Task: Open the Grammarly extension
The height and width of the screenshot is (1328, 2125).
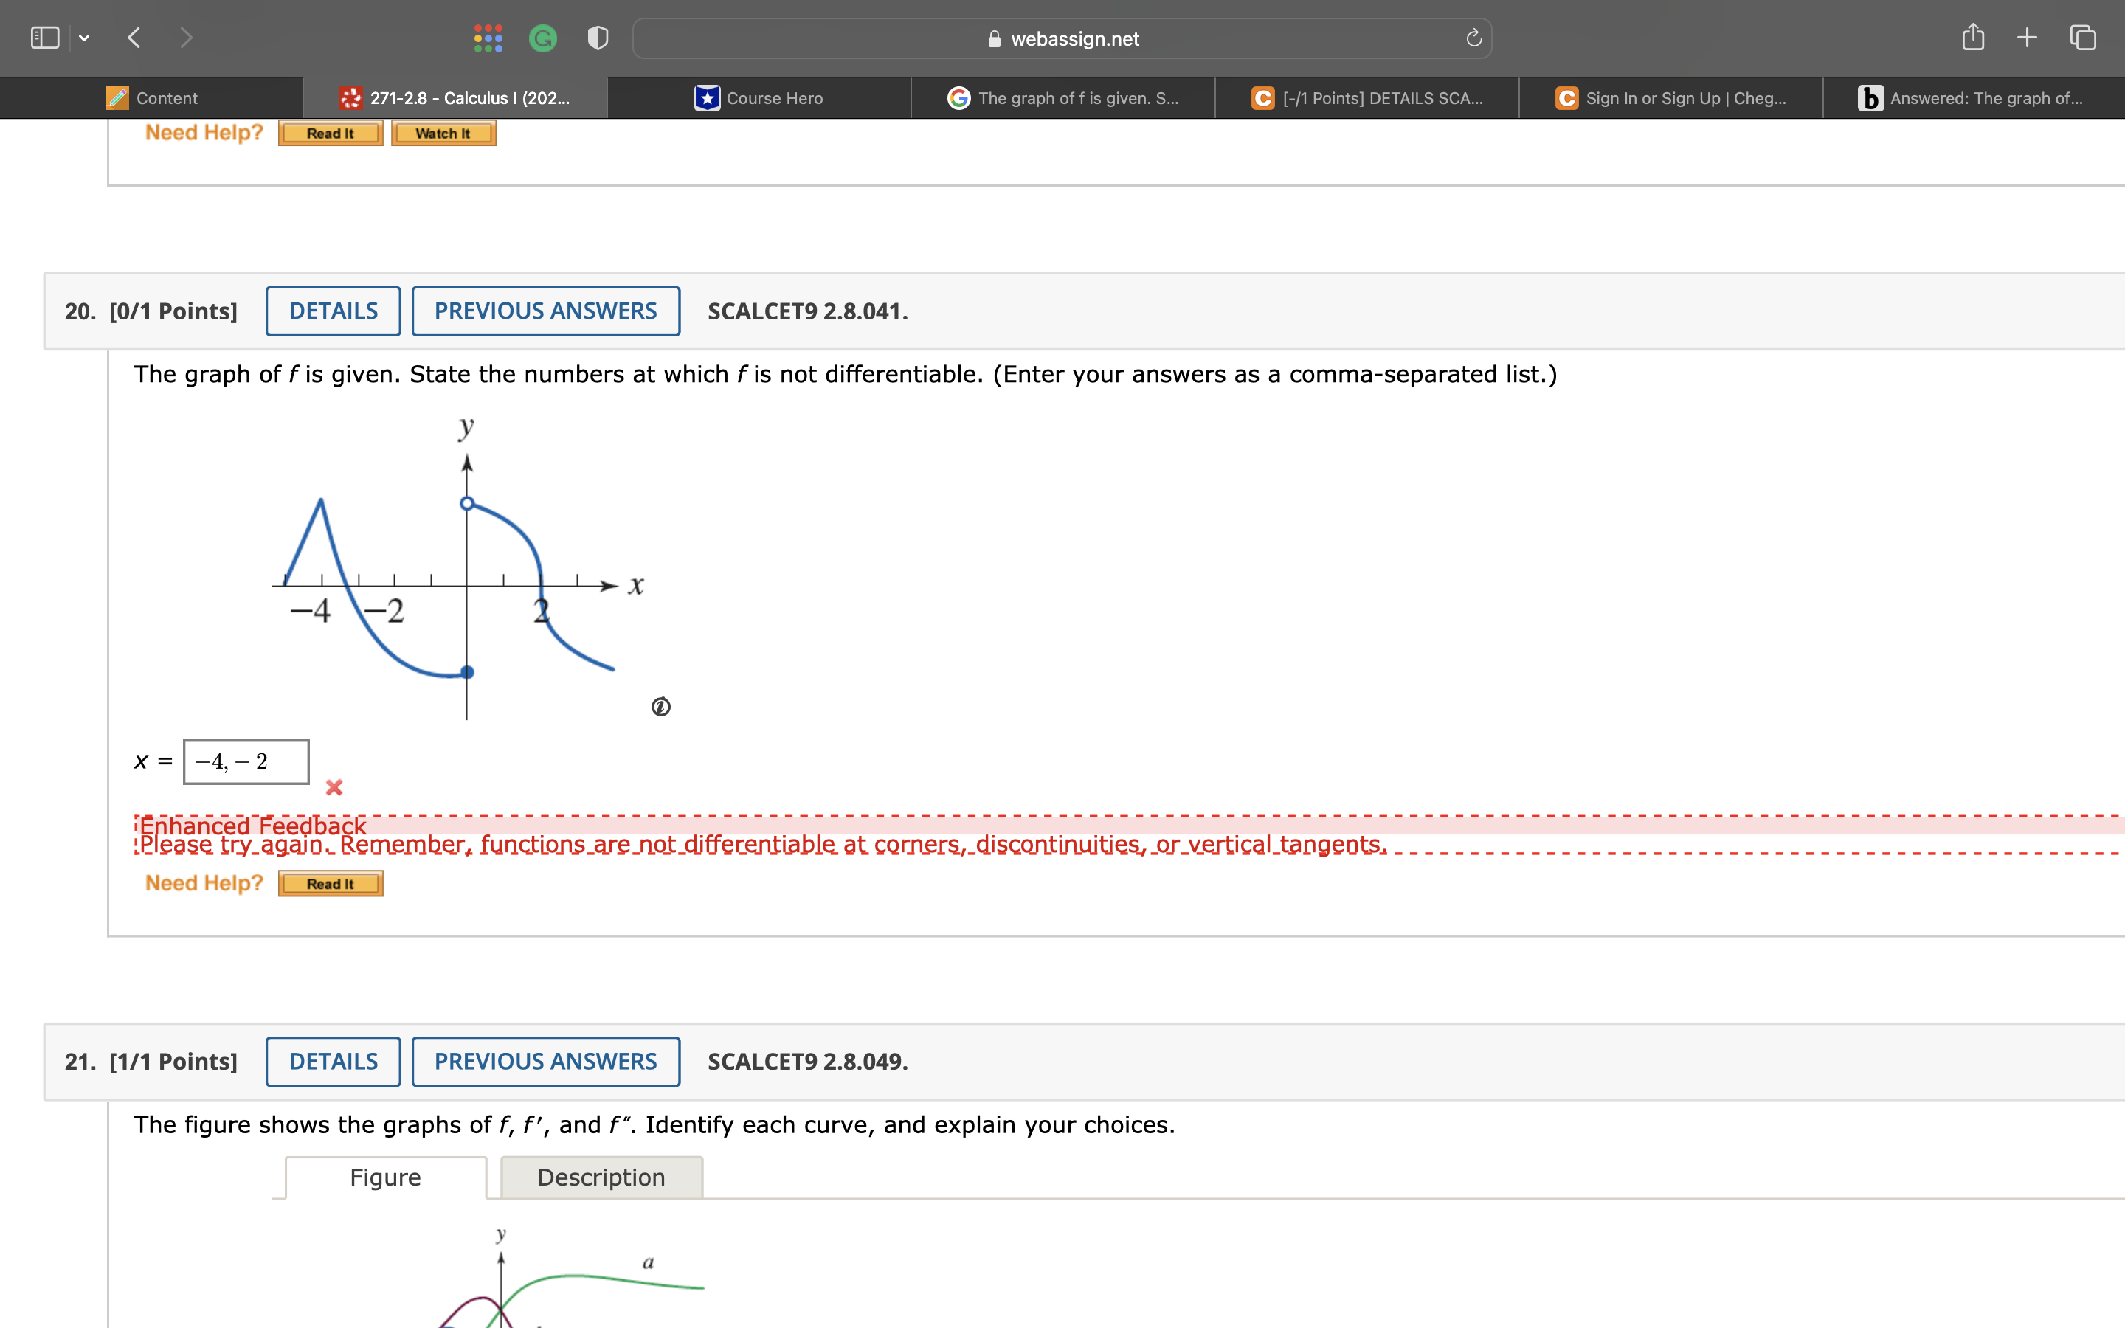Action: coord(542,38)
